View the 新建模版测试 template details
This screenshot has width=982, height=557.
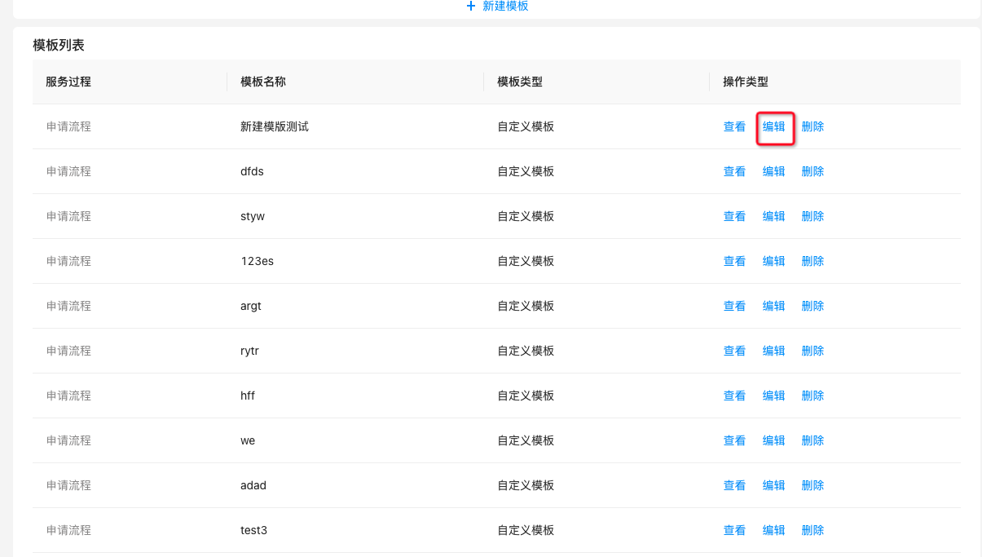(734, 126)
